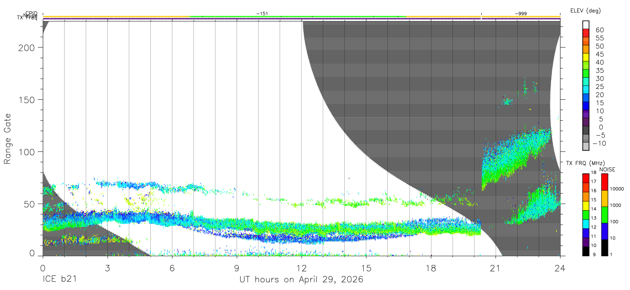The image size is (630, 290).
Task: Select the light gray bottom swatch of the ELEV colorbar
Action: click(x=586, y=147)
